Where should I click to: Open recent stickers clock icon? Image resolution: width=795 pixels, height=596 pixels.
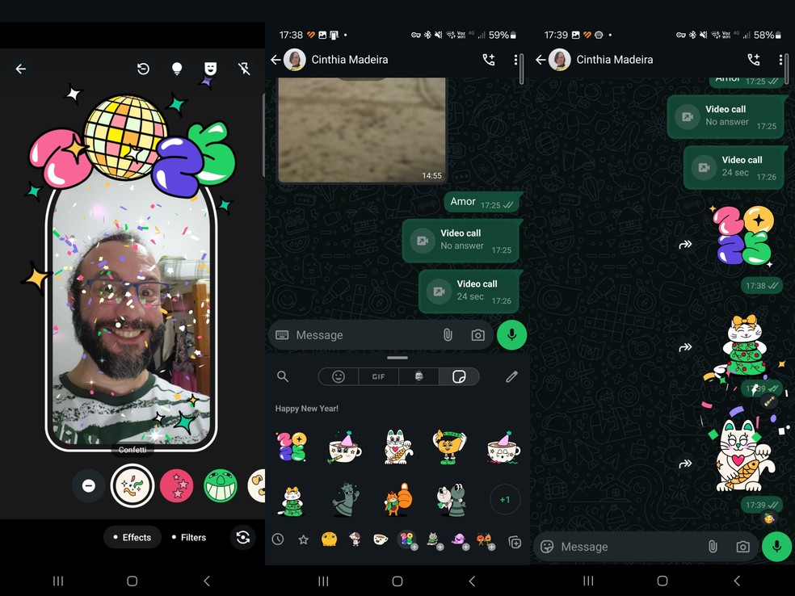pyautogui.click(x=278, y=539)
